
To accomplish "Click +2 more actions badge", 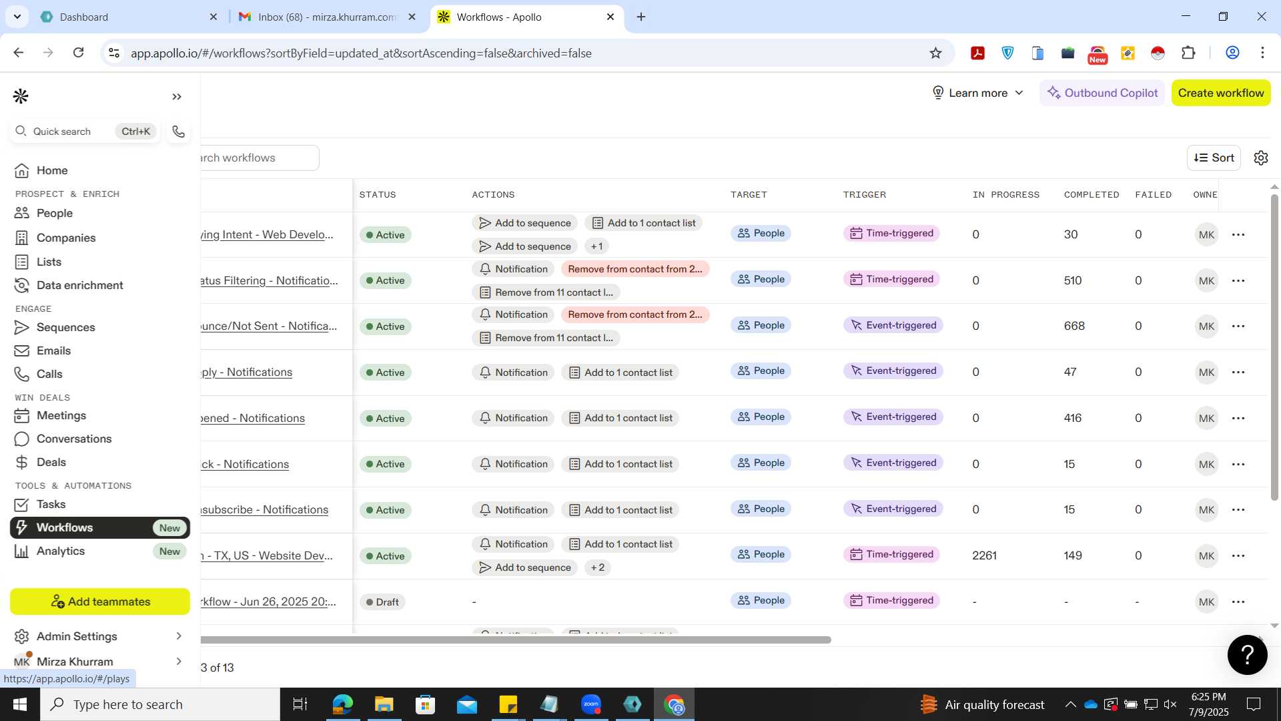I will 598,567.
